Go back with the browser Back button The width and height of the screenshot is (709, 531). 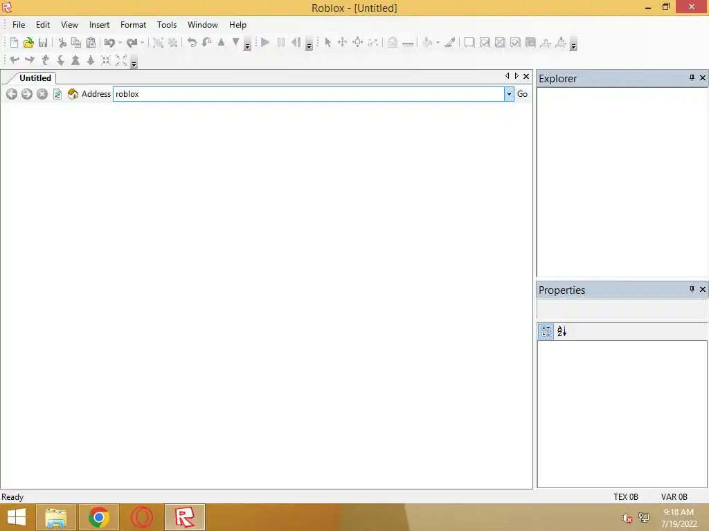click(x=12, y=94)
